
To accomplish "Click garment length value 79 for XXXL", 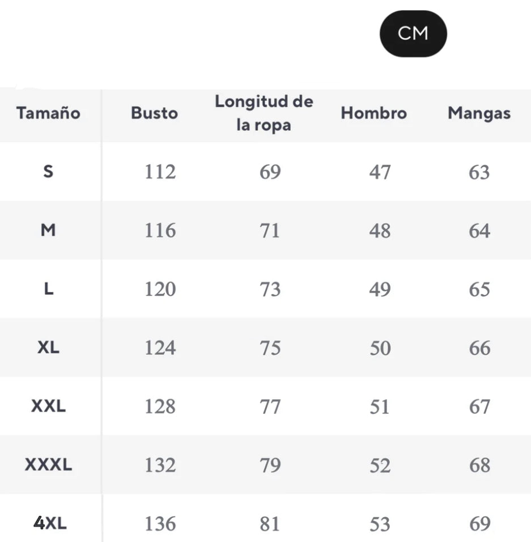I will 270,465.
